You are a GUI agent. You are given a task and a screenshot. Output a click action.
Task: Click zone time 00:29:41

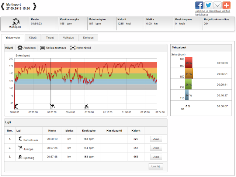click(222, 85)
